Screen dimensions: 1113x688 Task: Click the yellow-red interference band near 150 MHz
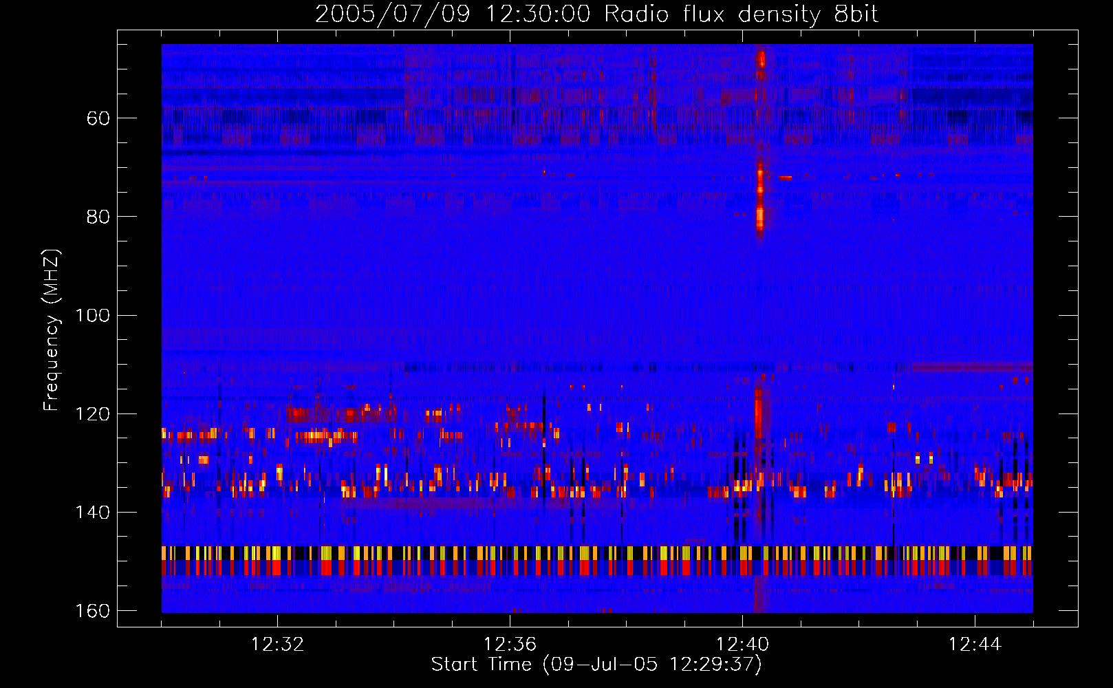tap(597, 561)
